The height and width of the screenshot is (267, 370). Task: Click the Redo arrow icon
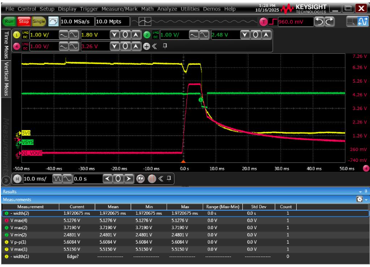pos(329,22)
